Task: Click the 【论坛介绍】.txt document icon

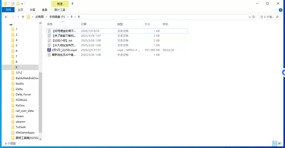Action: (49, 40)
